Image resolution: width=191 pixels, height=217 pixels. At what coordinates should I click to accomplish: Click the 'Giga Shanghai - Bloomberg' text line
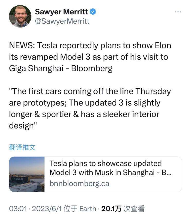point(61,68)
